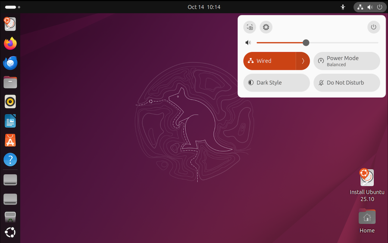Show applications via the Ubuntu logo button
This screenshot has width=388, height=243.
coord(10,233)
